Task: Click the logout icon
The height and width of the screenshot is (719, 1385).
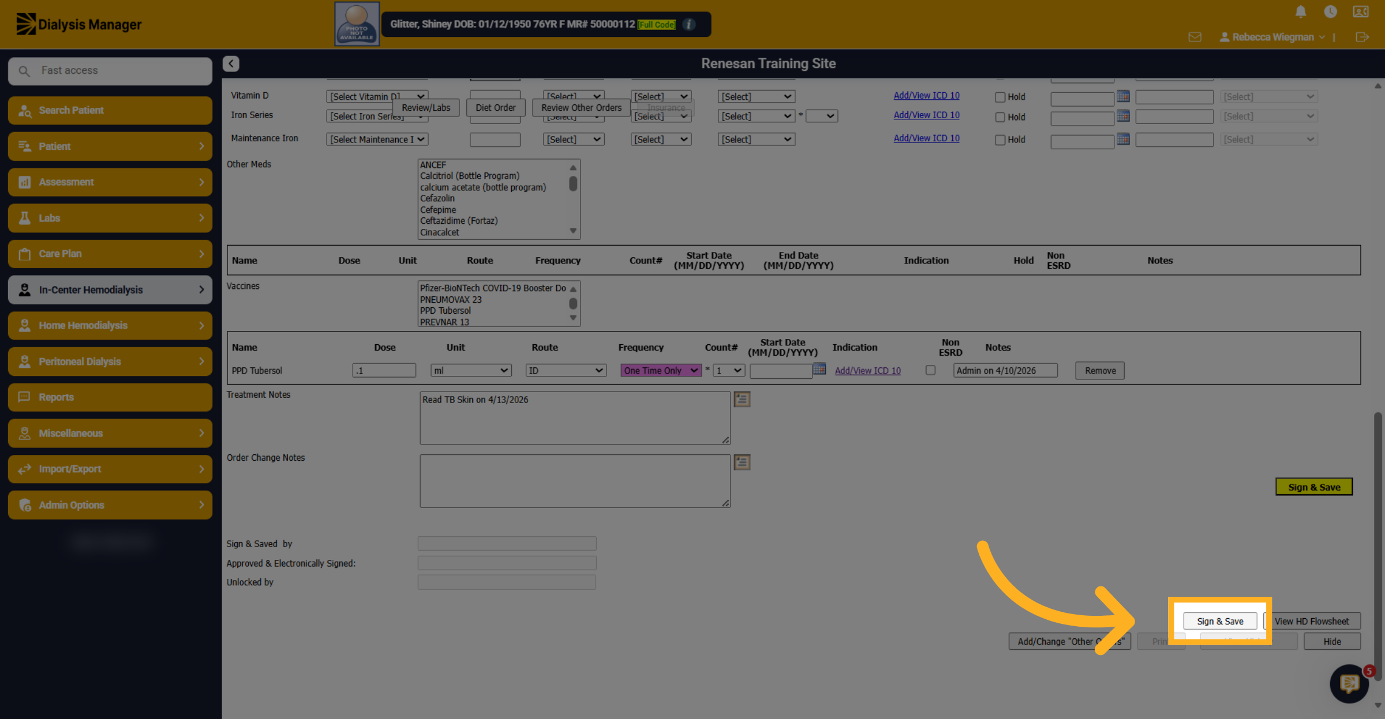Action: (1362, 37)
